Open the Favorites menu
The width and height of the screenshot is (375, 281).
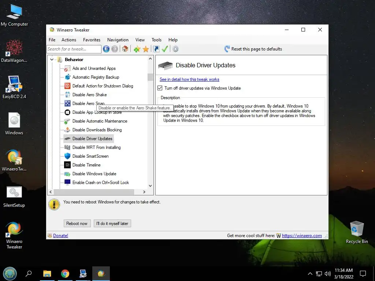(92, 40)
